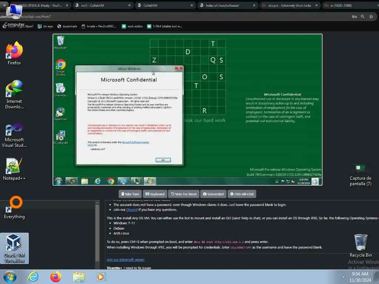Switch to the w (1920×1080) tab

tap(351, 5)
